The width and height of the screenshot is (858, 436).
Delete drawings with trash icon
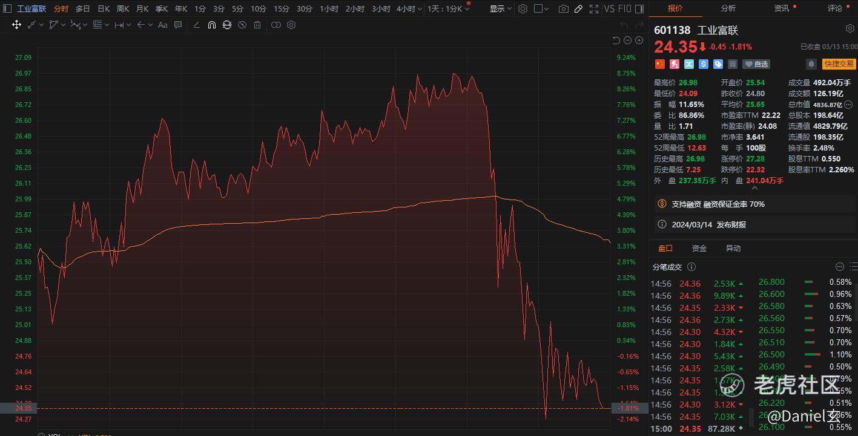(257, 25)
